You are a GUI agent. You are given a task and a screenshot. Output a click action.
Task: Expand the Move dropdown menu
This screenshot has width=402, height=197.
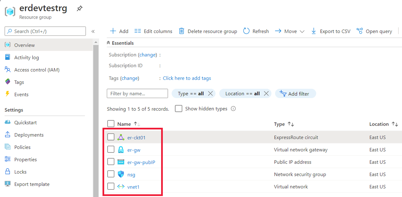click(302, 31)
